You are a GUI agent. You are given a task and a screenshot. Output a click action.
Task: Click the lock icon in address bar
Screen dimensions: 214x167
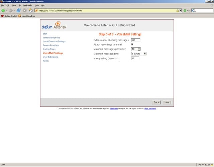pos(178,11)
